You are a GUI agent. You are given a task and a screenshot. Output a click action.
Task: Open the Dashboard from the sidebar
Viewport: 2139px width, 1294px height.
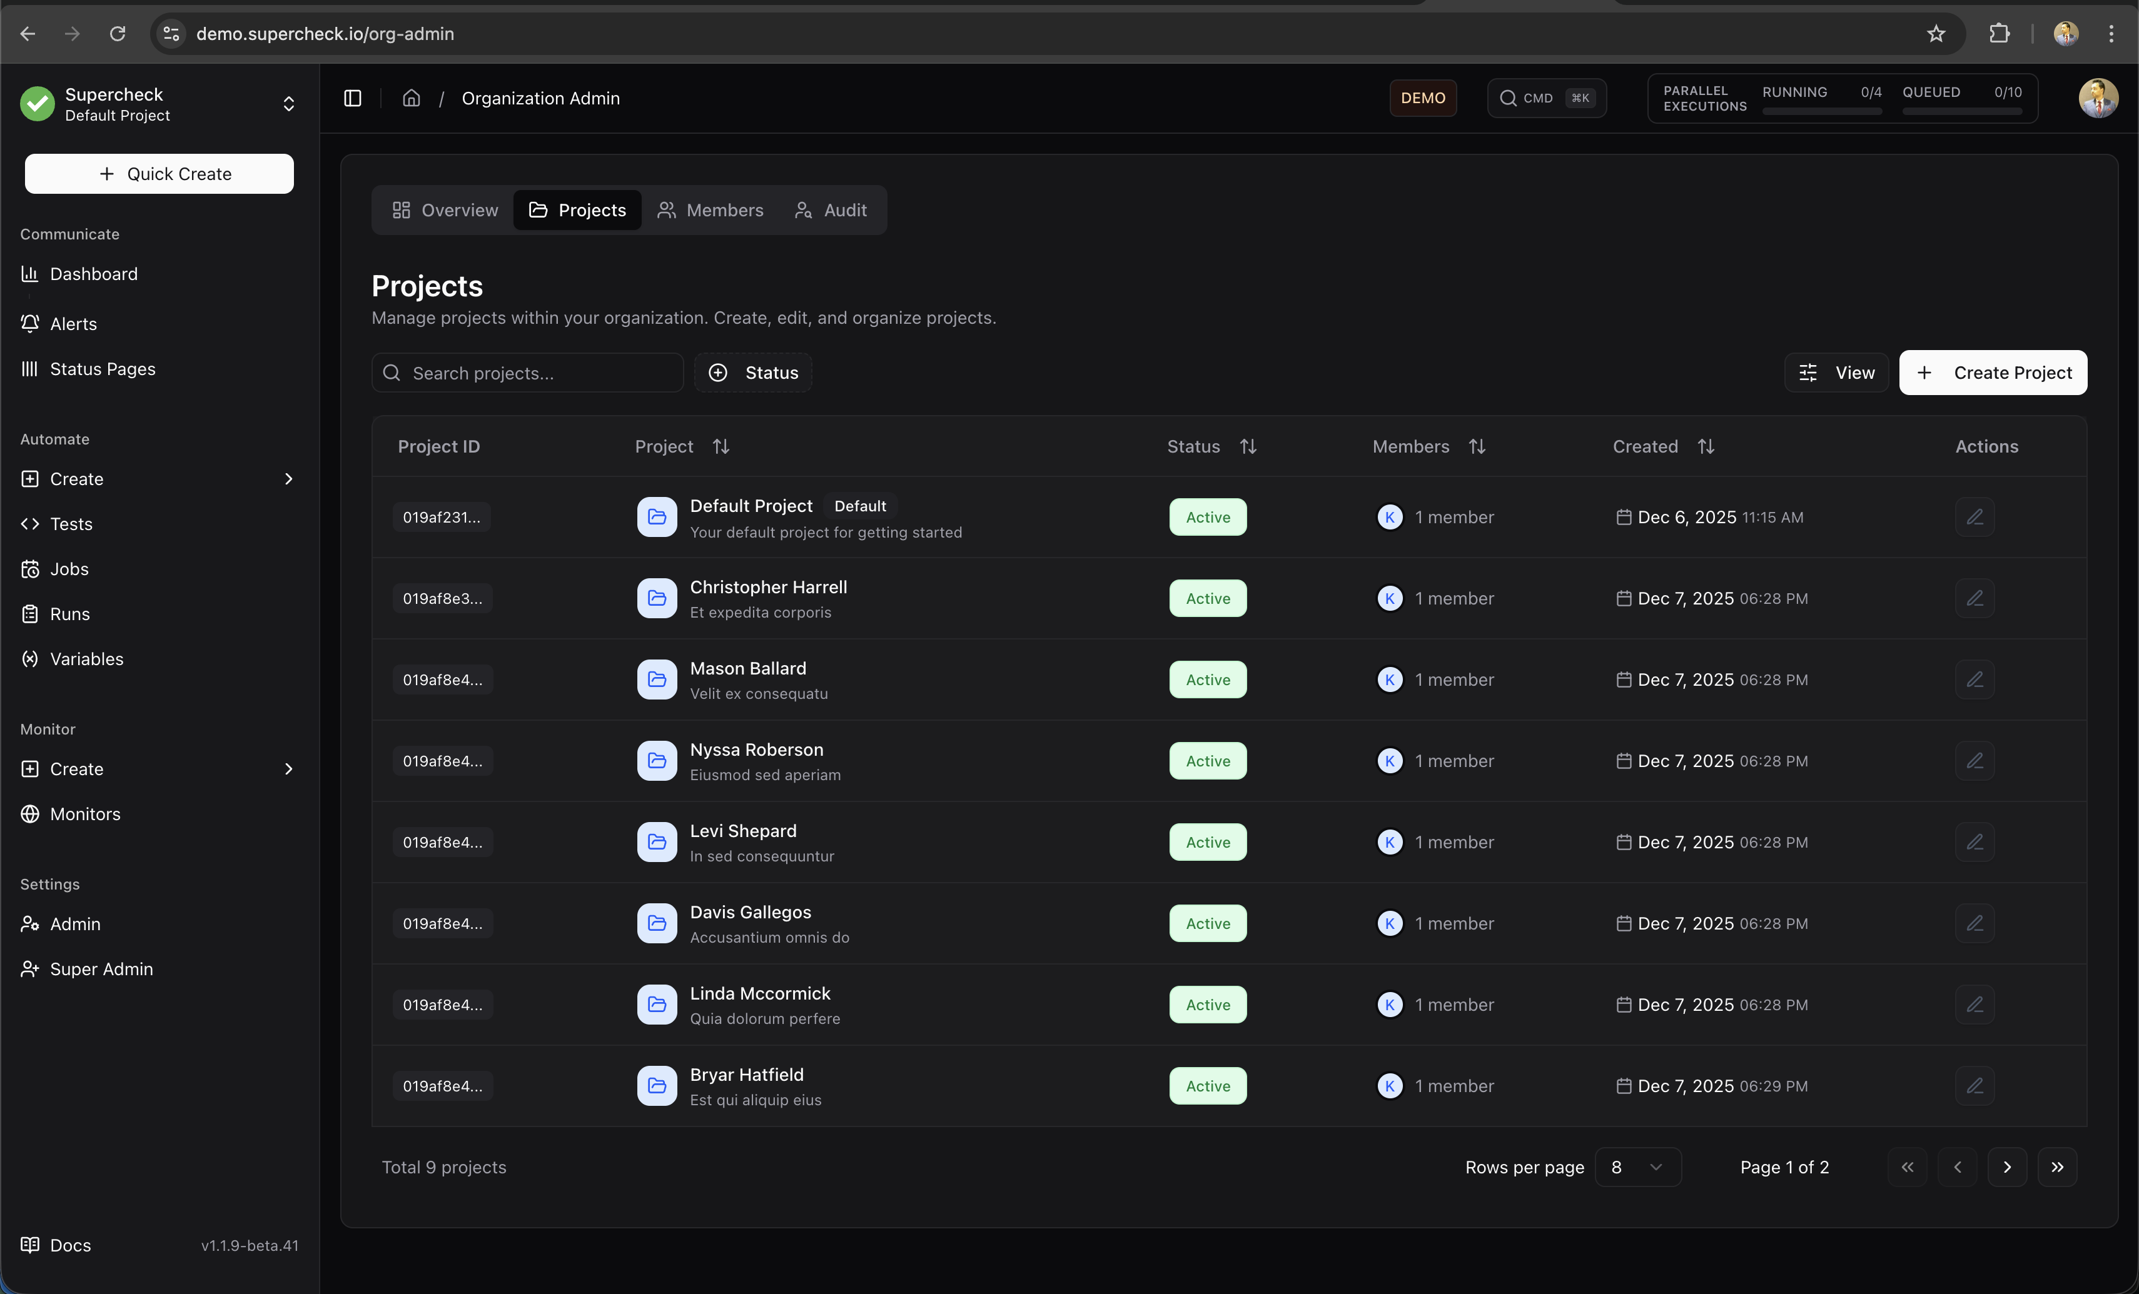[x=94, y=273]
